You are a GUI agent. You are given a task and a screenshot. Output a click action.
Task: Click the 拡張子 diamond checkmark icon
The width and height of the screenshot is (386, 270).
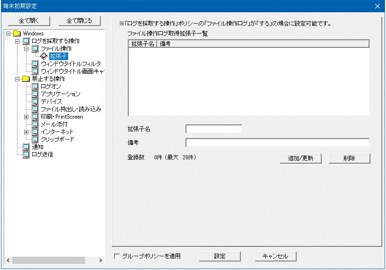(44, 56)
